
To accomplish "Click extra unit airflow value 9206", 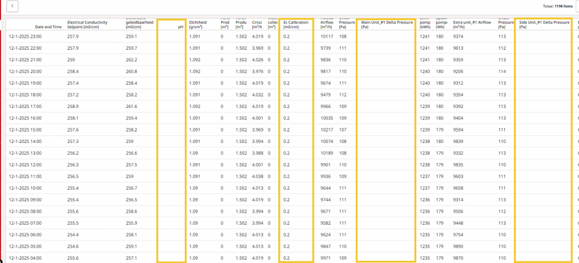I will 459,72.
